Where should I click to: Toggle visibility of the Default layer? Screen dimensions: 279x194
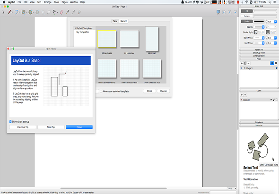point(271,100)
